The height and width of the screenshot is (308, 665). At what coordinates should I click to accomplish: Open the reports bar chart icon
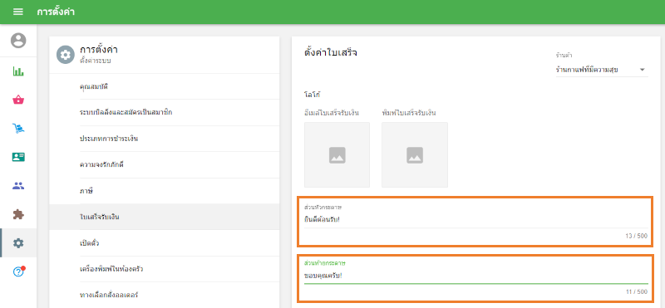click(18, 71)
